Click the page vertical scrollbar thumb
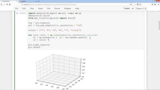 pos(159,25)
